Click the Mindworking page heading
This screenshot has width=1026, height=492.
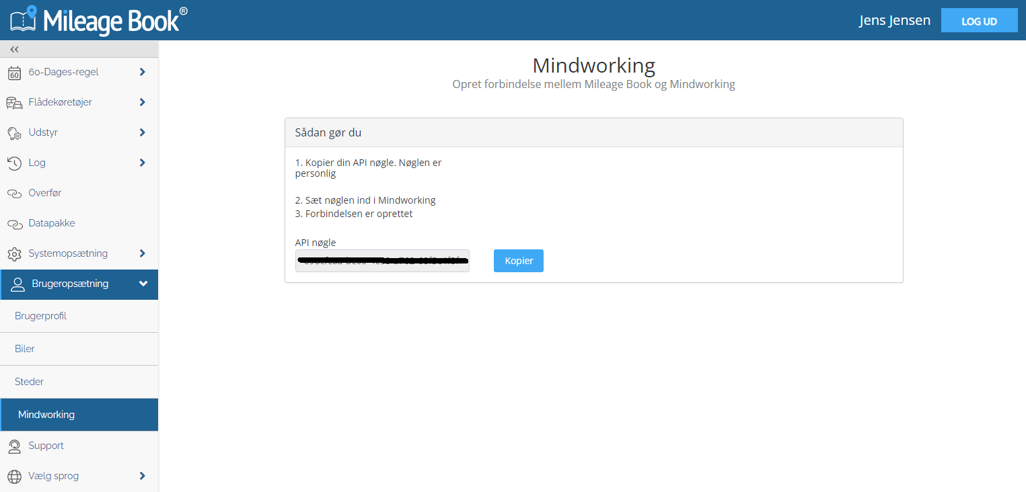click(x=594, y=65)
